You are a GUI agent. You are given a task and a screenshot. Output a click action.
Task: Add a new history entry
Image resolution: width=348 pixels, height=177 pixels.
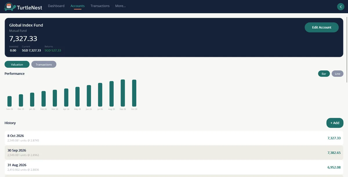(x=335, y=123)
